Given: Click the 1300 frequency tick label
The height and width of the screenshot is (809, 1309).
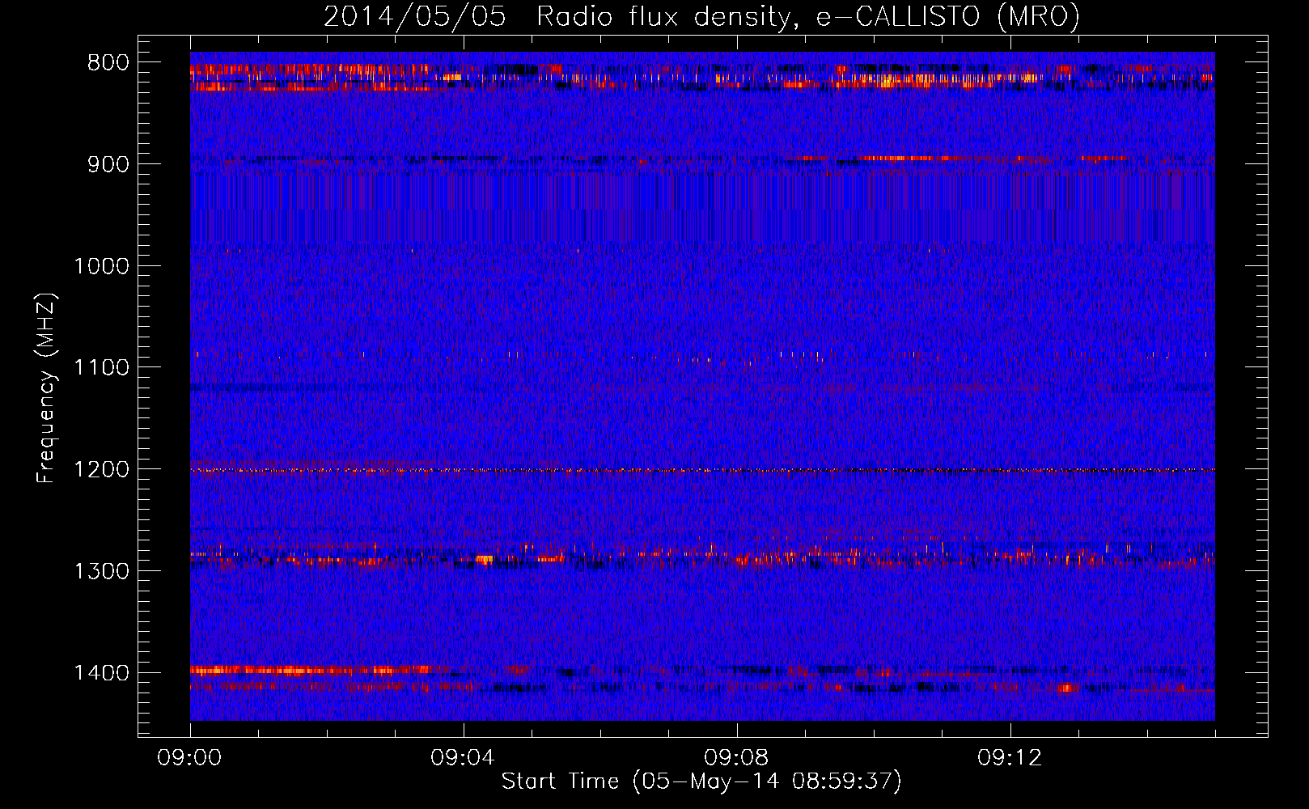Looking at the screenshot, I should click(102, 571).
